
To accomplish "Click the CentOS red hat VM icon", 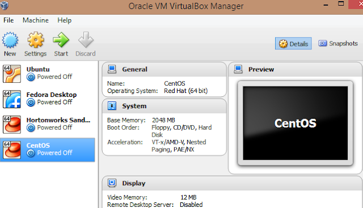I will pos(12,150).
